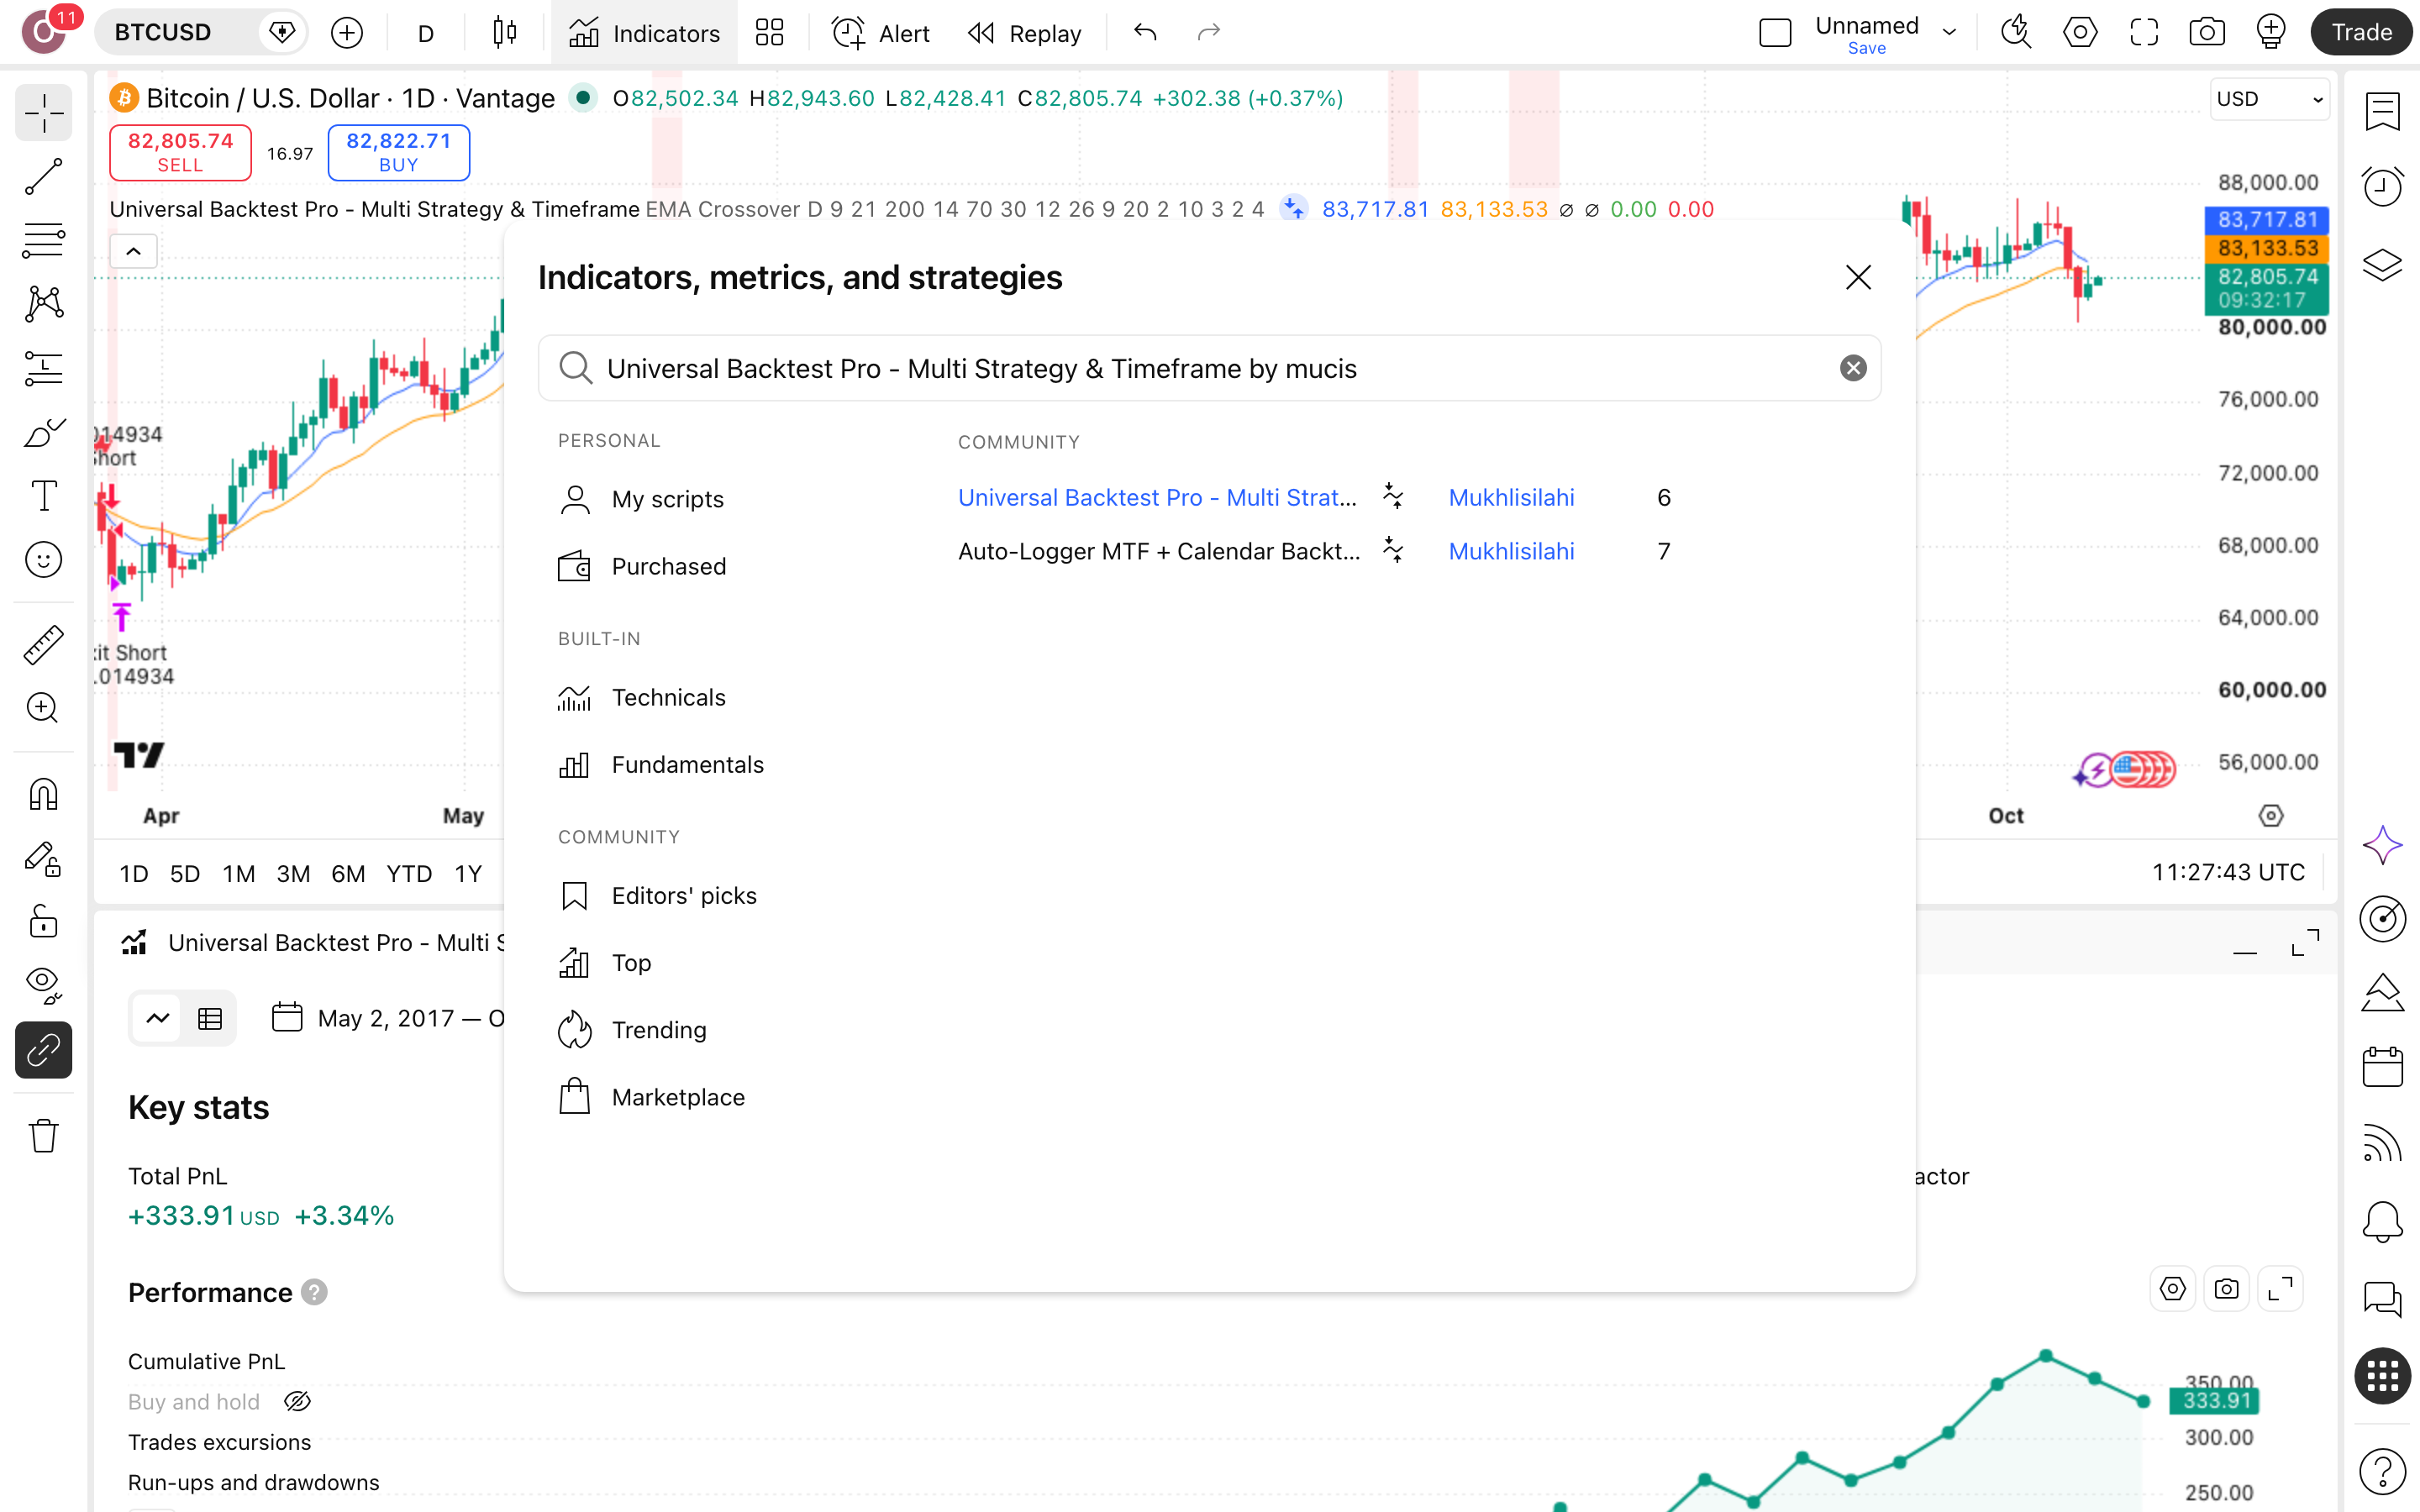Viewport: 2420px width, 1512px height.
Task: Select the Technicals category
Action: click(642, 697)
